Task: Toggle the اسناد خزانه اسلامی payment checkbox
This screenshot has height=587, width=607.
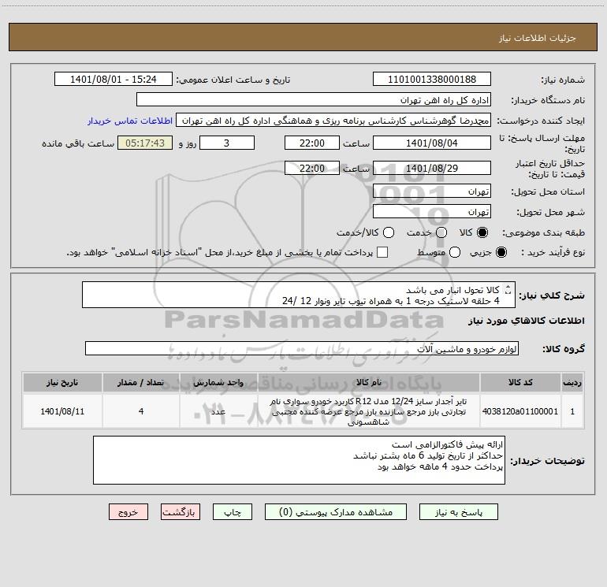Action: pyautogui.click(x=382, y=252)
